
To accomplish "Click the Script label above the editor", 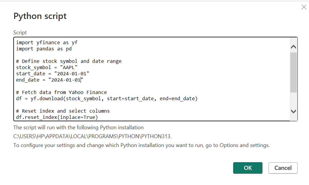I will [x=20, y=33].
